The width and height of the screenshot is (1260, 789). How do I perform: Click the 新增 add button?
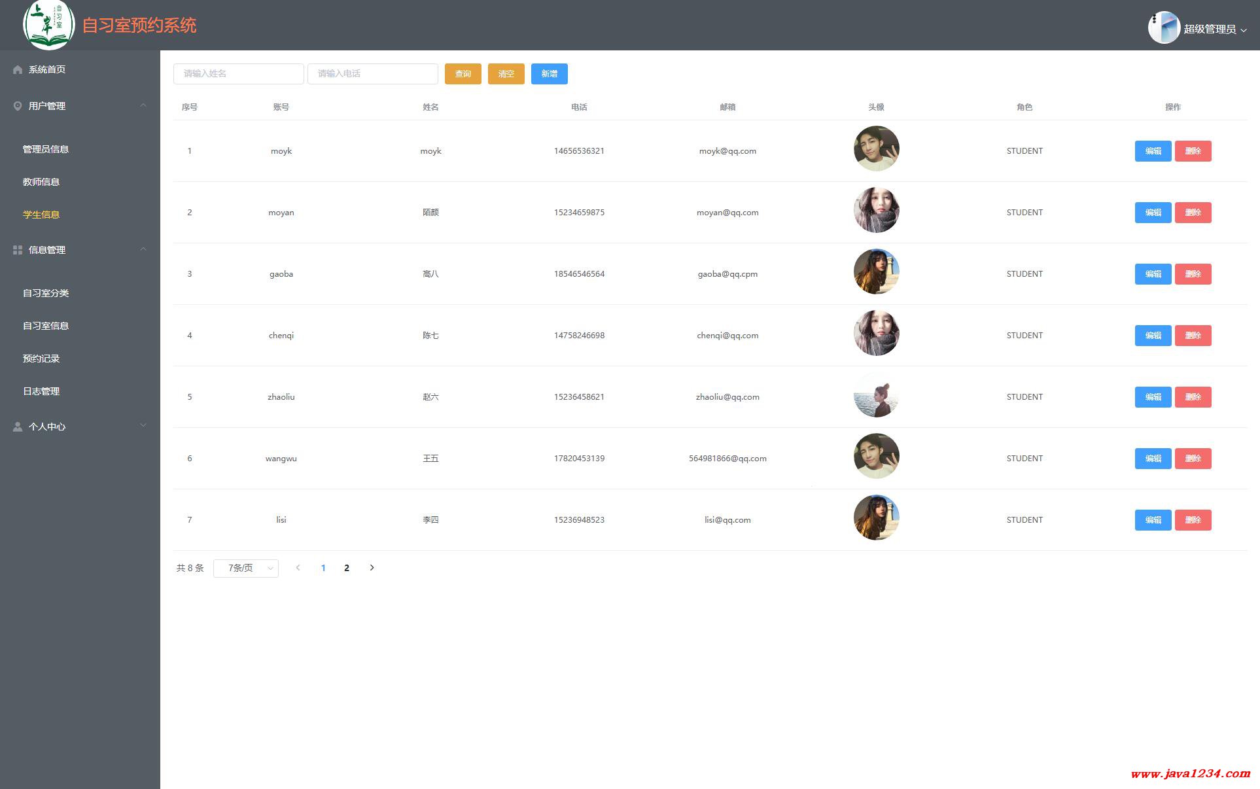click(550, 74)
